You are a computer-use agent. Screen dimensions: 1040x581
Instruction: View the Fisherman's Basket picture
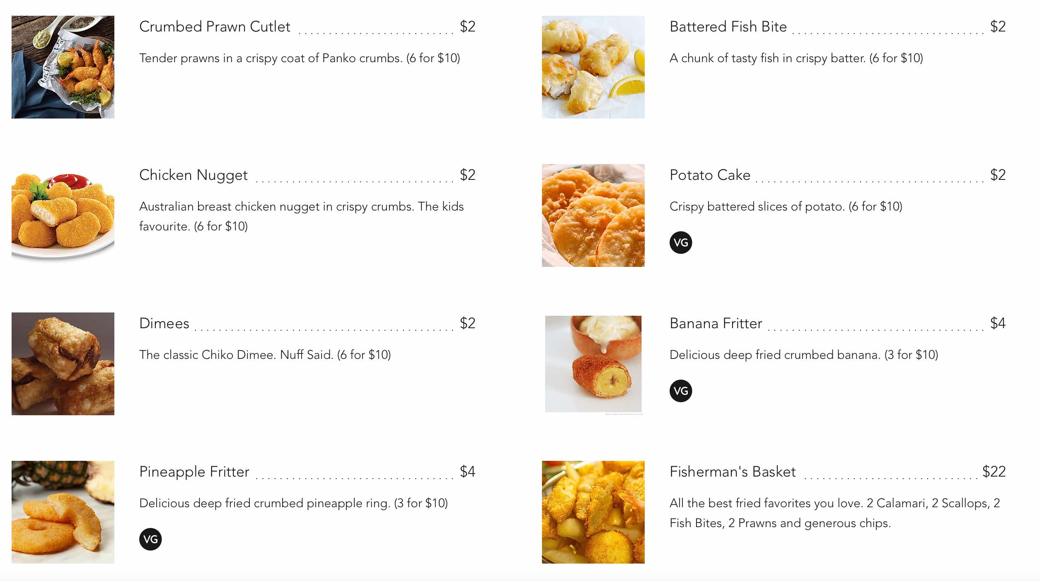click(x=593, y=512)
